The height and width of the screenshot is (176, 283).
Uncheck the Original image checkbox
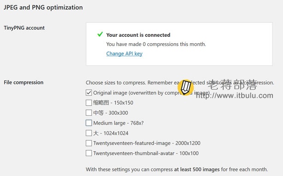pyautogui.click(x=89, y=93)
